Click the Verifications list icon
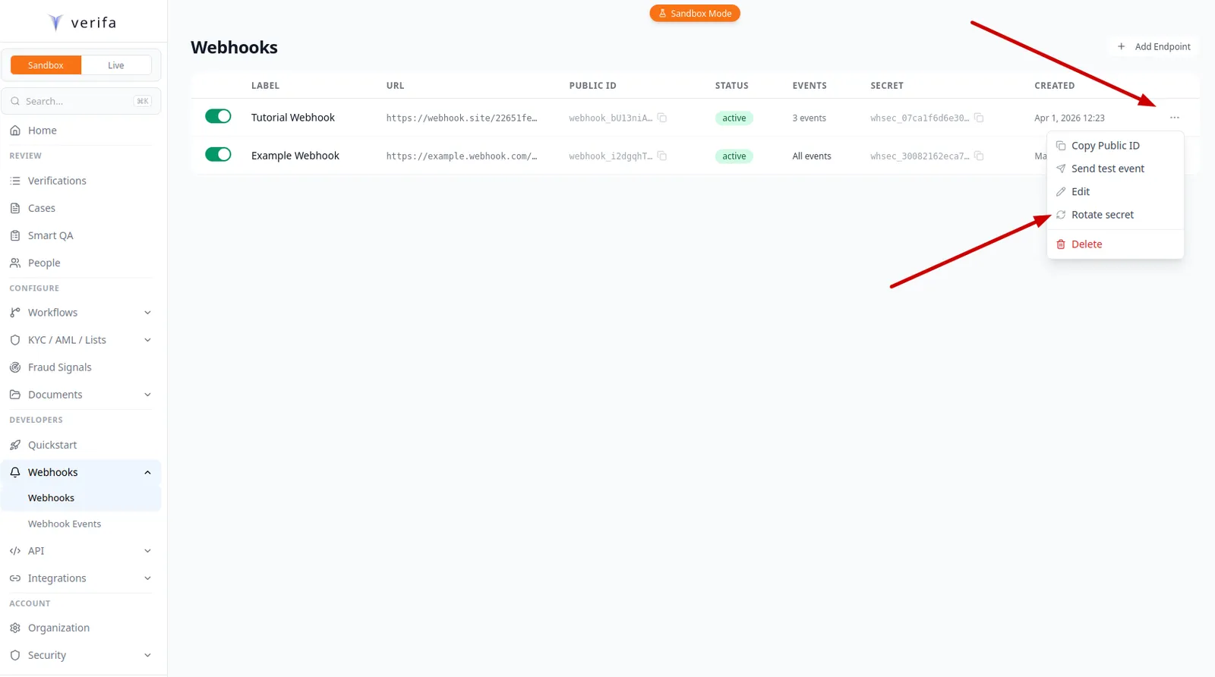 click(x=15, y=181)
